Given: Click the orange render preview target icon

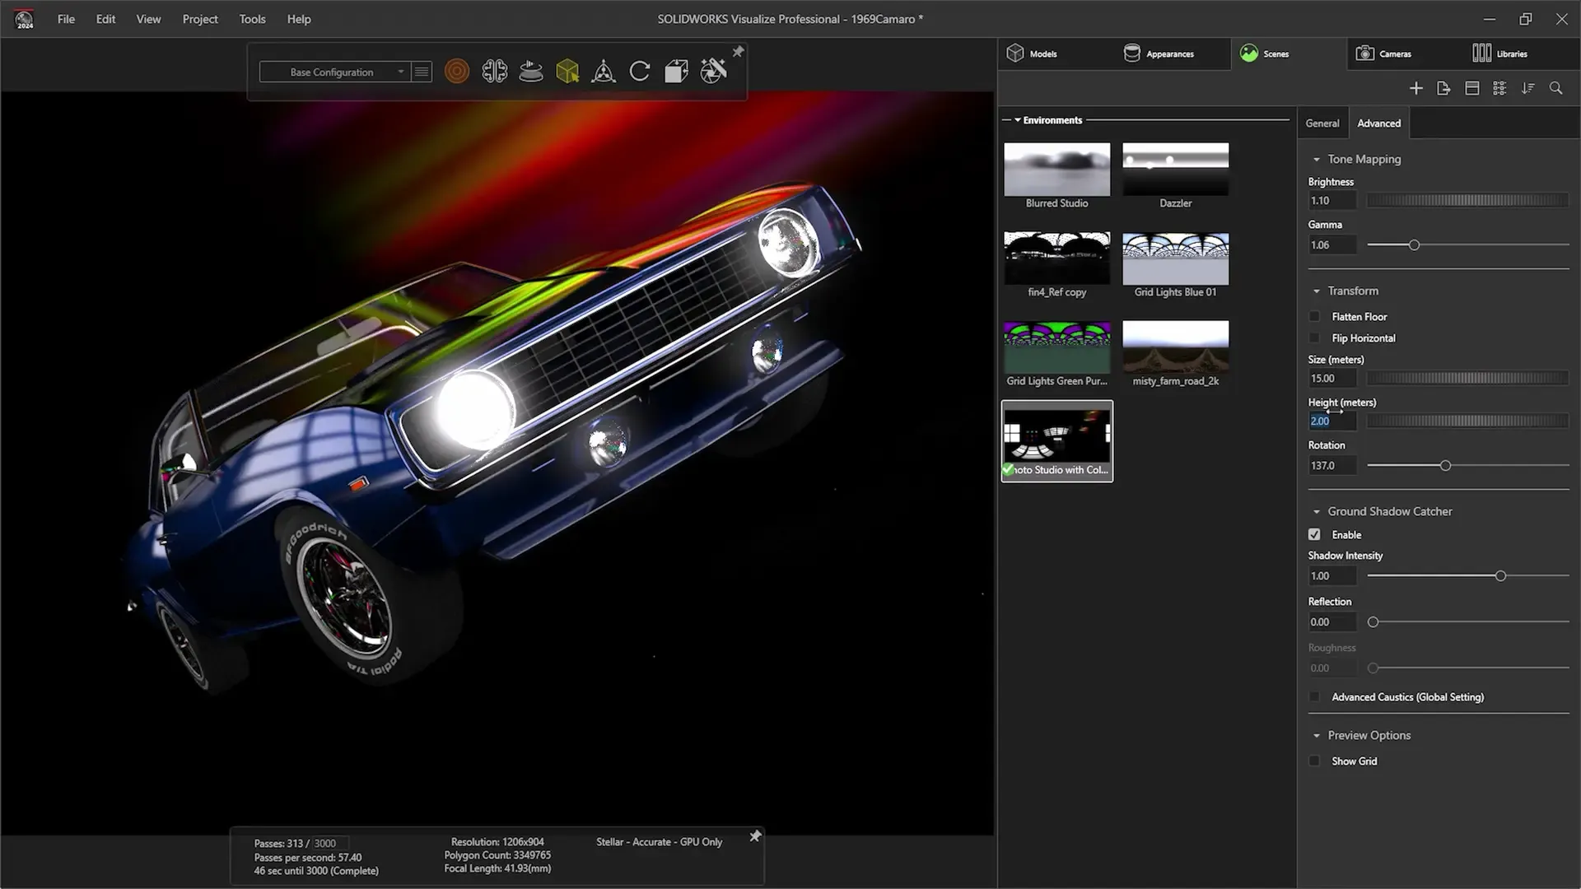Looking at the screenshot, I should pos(457,72).
